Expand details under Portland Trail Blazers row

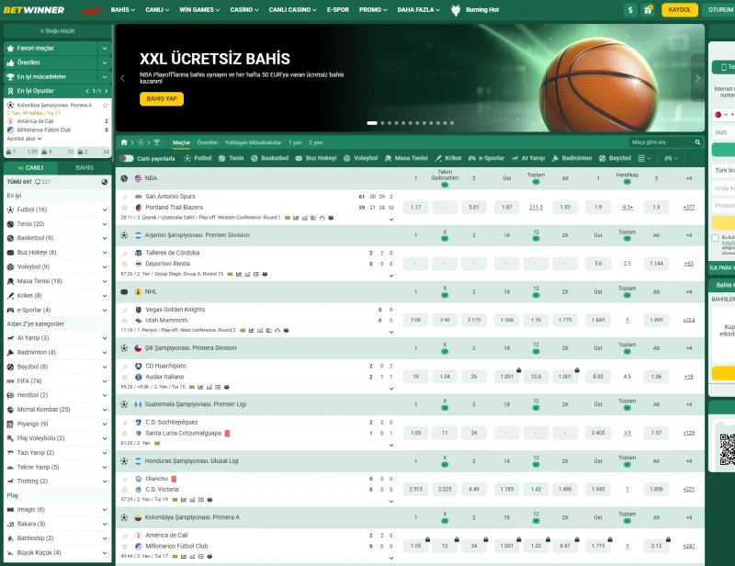[391, 220]
